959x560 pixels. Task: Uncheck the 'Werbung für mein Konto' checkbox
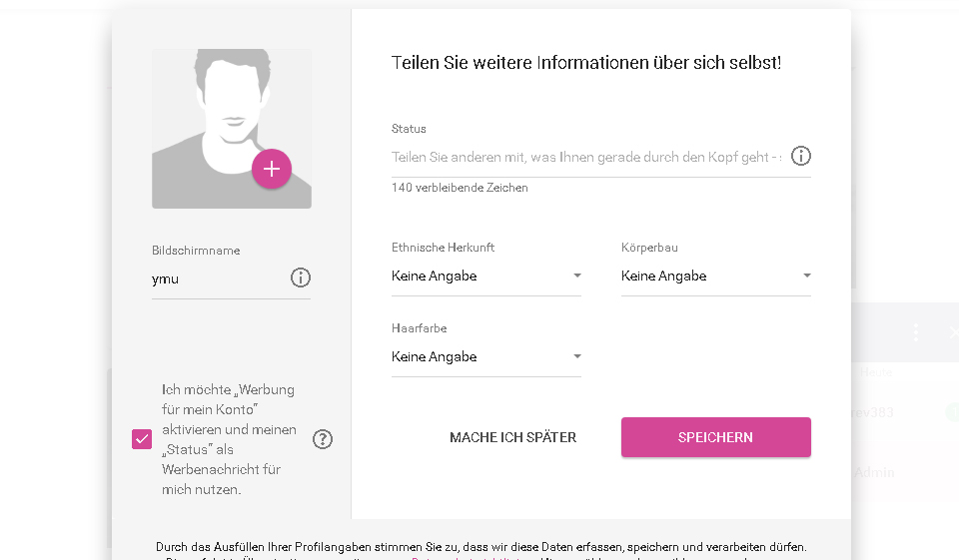coord(142,439)
